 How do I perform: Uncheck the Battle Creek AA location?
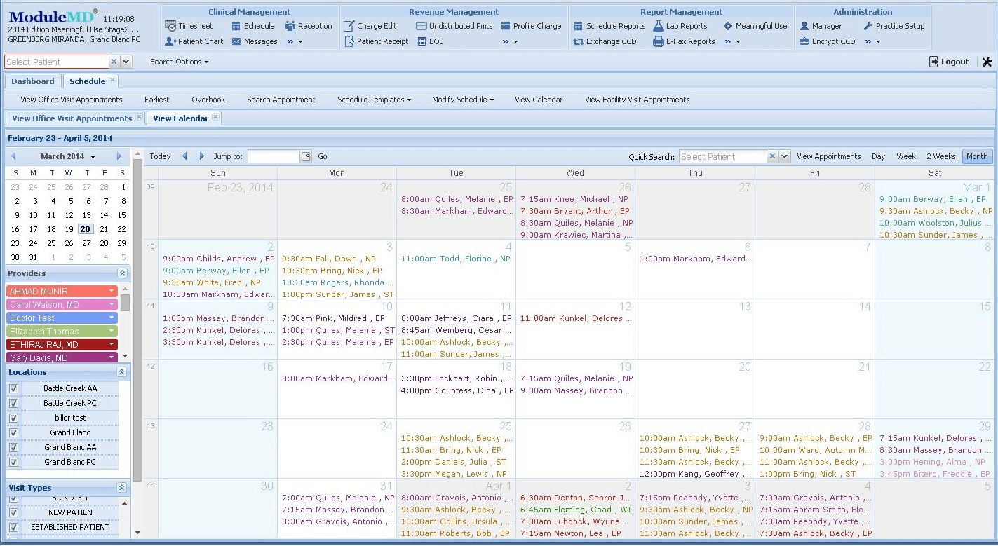click(13, 388)
